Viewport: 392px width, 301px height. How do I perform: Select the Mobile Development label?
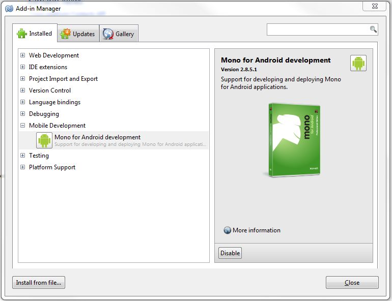tap(57, 126)
